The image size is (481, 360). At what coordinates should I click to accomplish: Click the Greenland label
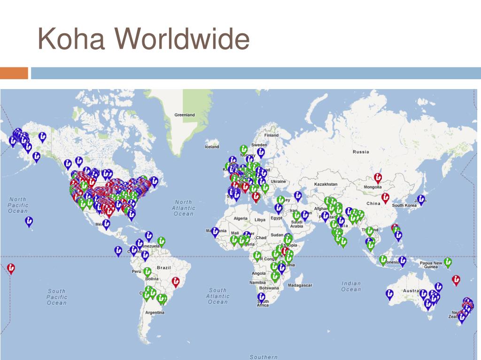(185, 115)
